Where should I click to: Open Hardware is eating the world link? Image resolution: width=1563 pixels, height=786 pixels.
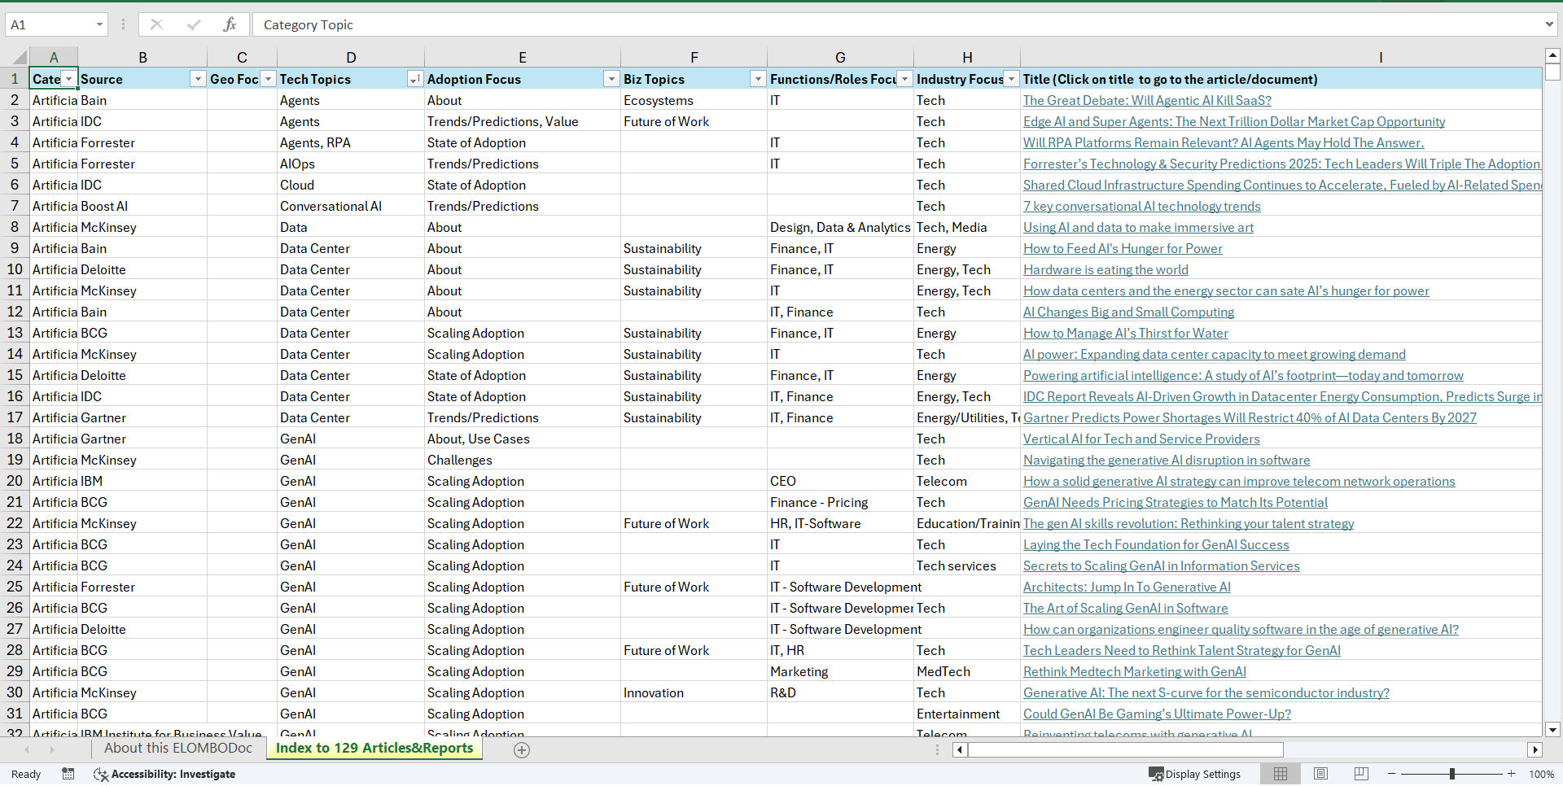(1105, 269)
